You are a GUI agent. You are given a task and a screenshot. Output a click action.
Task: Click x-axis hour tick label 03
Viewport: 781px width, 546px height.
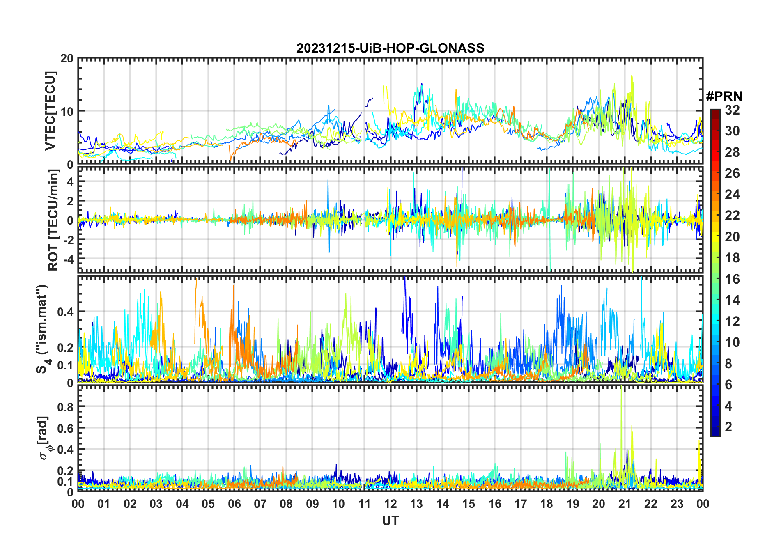[x=156, y=504]
